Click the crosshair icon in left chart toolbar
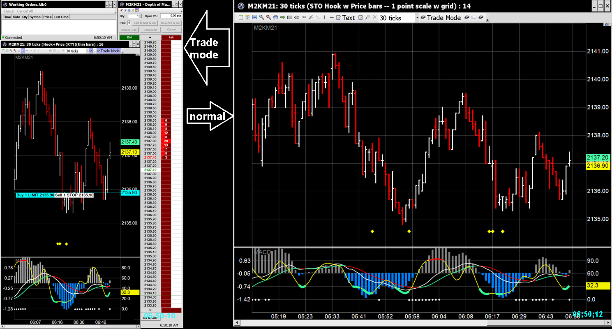This screenshot has height=329, width=612. (19, 51)
